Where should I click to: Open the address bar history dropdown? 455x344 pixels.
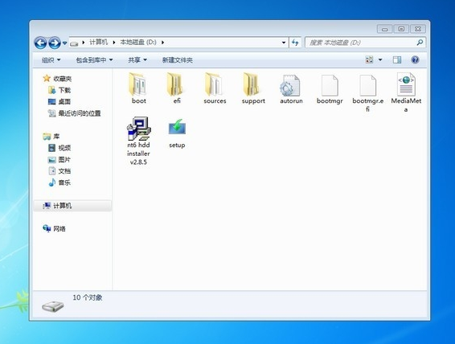(x=284, y=43)
